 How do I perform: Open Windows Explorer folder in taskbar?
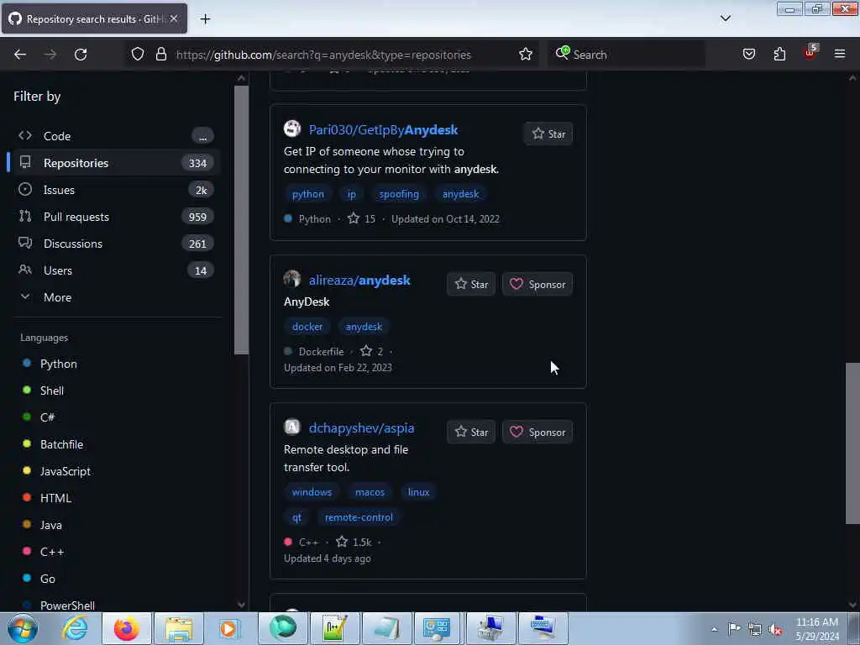tap(179, 628)
